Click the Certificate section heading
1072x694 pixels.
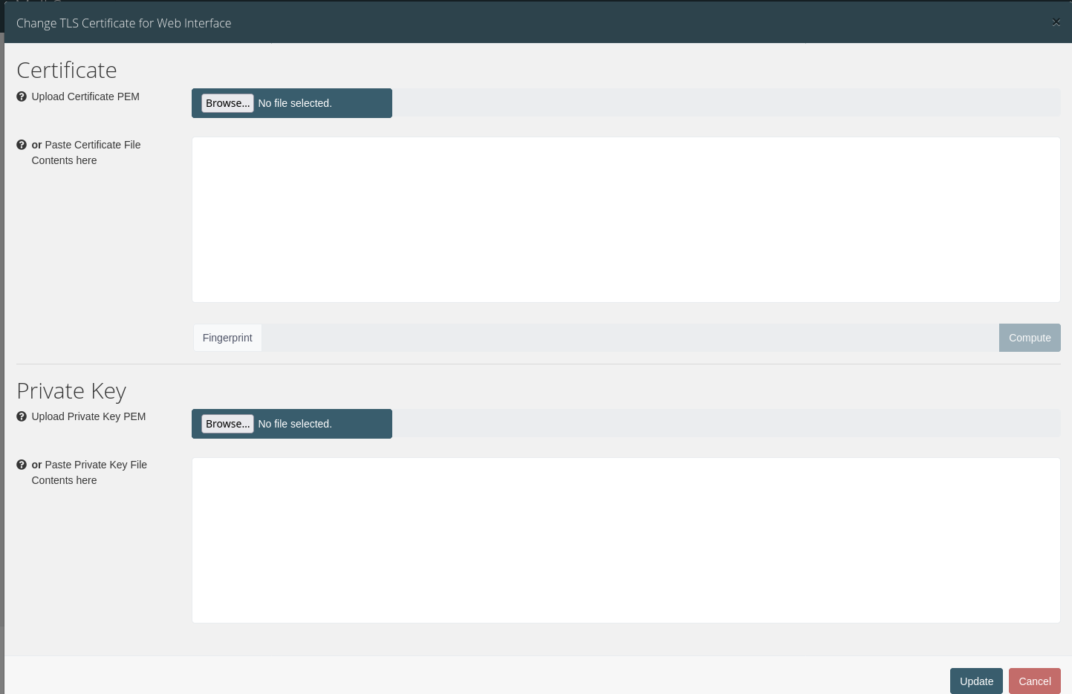pos(67,70)
